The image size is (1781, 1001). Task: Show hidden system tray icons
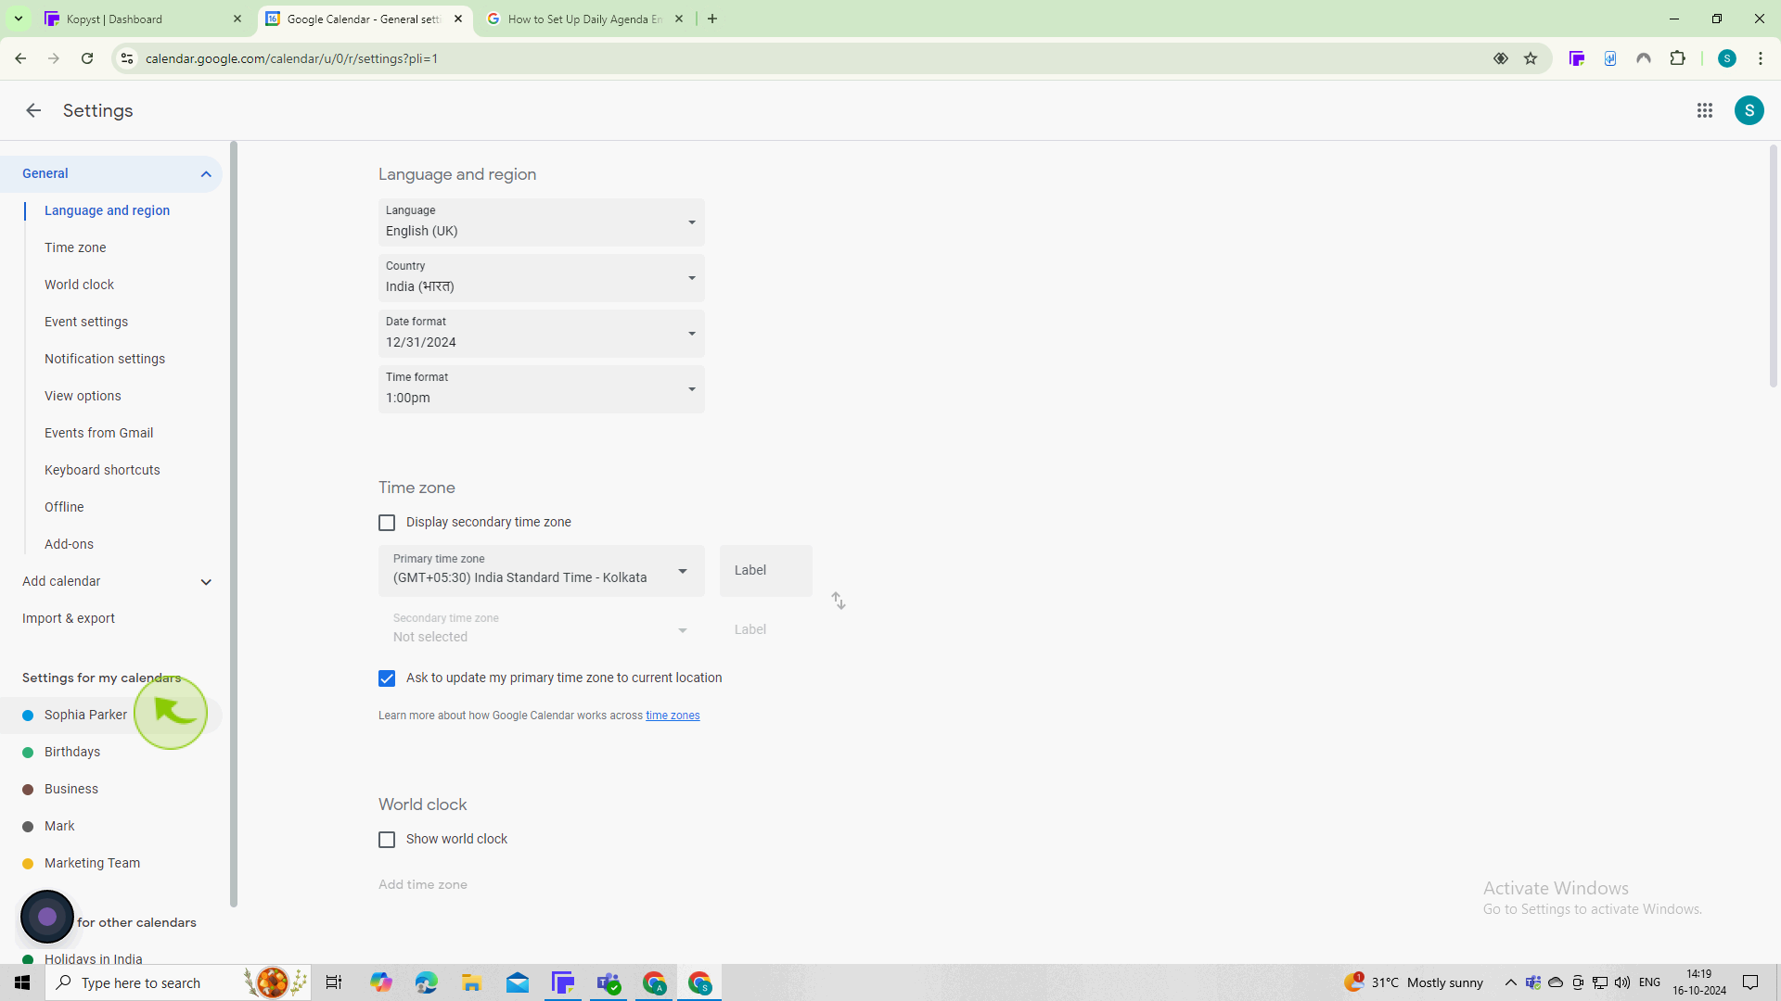coord(1510,982)
